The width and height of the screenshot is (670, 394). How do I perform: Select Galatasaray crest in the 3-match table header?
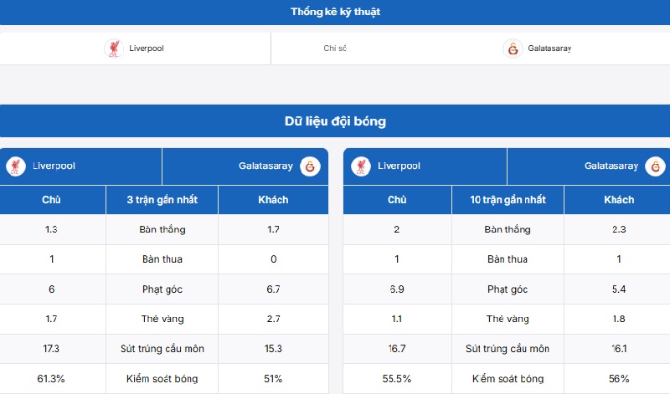[x=311, y=166]
